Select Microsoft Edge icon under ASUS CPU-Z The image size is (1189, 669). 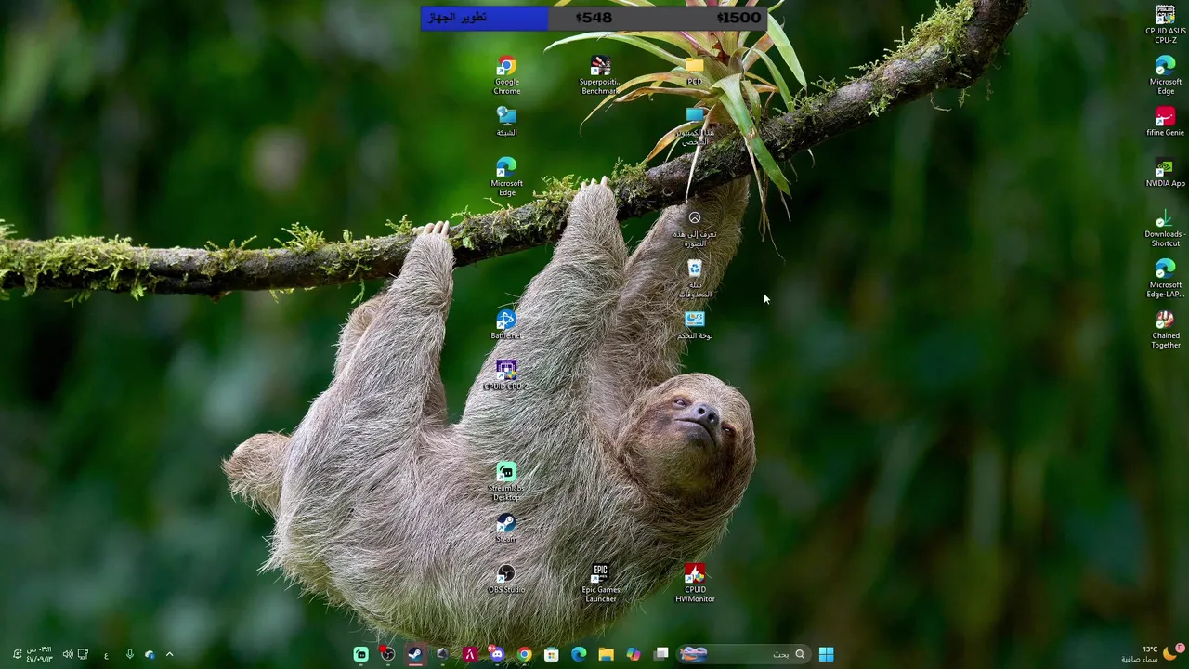click(1165, 75)
